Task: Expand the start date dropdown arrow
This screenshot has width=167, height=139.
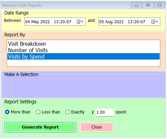Action: tap(82, 22)
